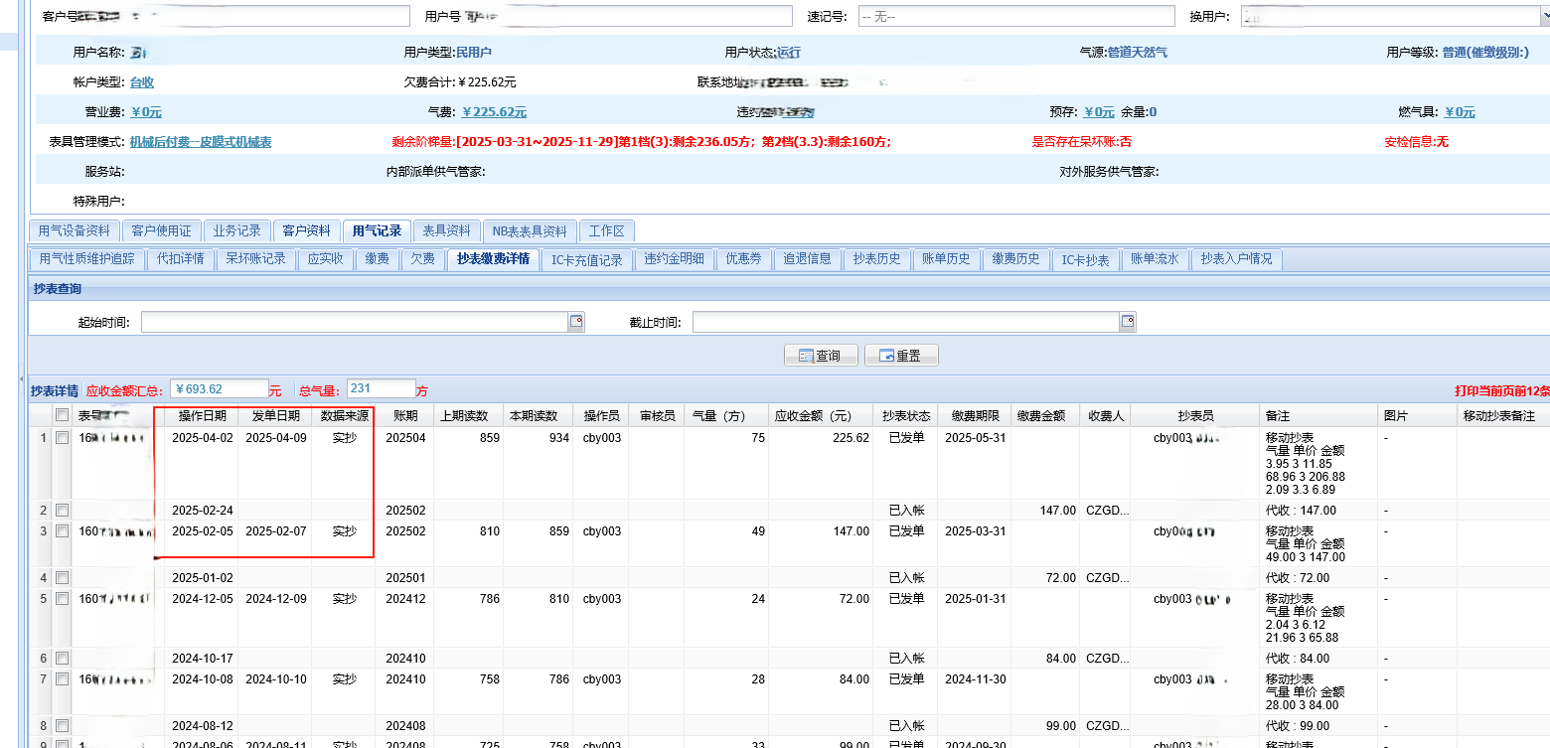Click the 营业费 ¥0元 link
This screenshot has height=748, width=1550.
pyautogui.click(x=146, y=112)
